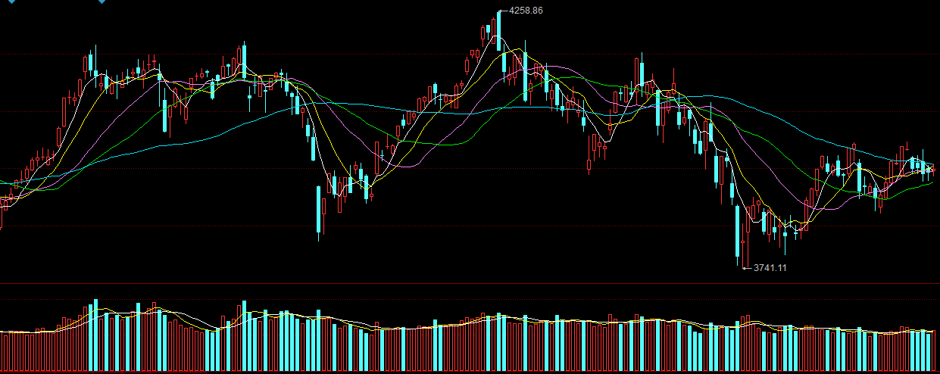Click the arrow pointing to the 3741.11 low
This screenshot has width=940, height=374.
point(748,267)
